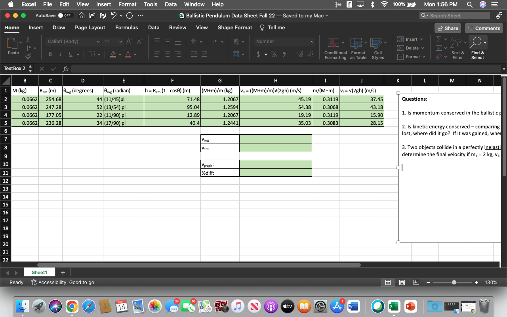Open the Comments panel
Image resolution: width=507 pixels, height=317 pixels.
click(484, 28)
